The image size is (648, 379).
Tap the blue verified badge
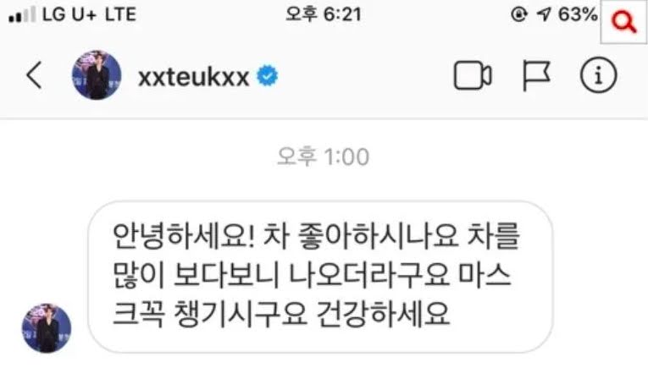click(268, 76)
